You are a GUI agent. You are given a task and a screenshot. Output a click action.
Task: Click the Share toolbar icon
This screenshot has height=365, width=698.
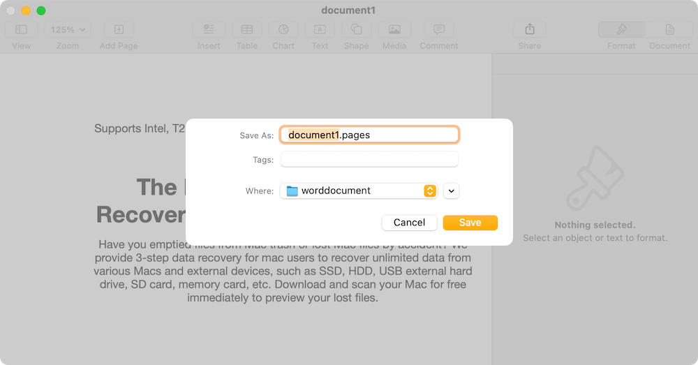pyautogui.click(x=530, y=30)
